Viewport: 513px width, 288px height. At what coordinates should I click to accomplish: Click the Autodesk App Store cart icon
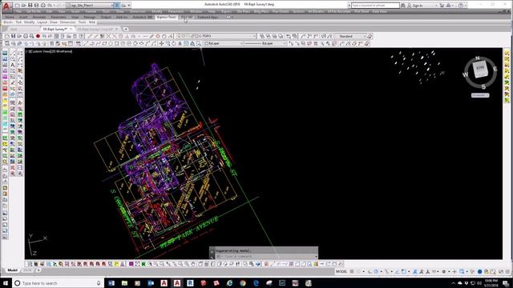coord(442,6)
